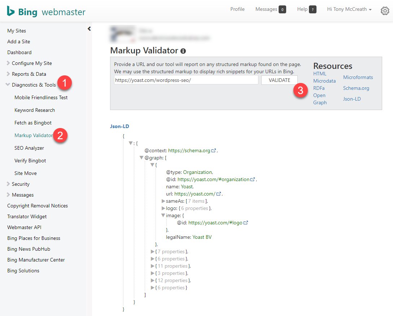Open the HTML Microdata resource link
Viewport: 393px width, 316px height.
click(x=324, y=77)
